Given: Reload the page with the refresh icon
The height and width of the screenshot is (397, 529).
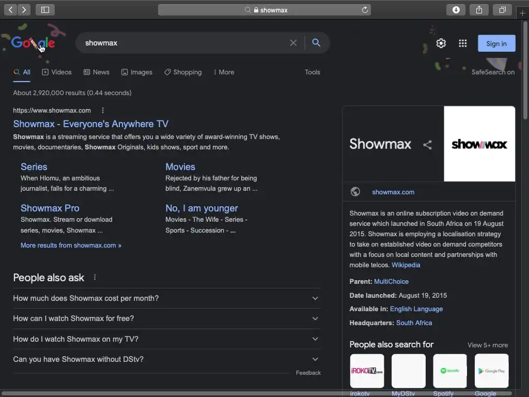Looking at the screenshot, I should [x=365, y=10].
